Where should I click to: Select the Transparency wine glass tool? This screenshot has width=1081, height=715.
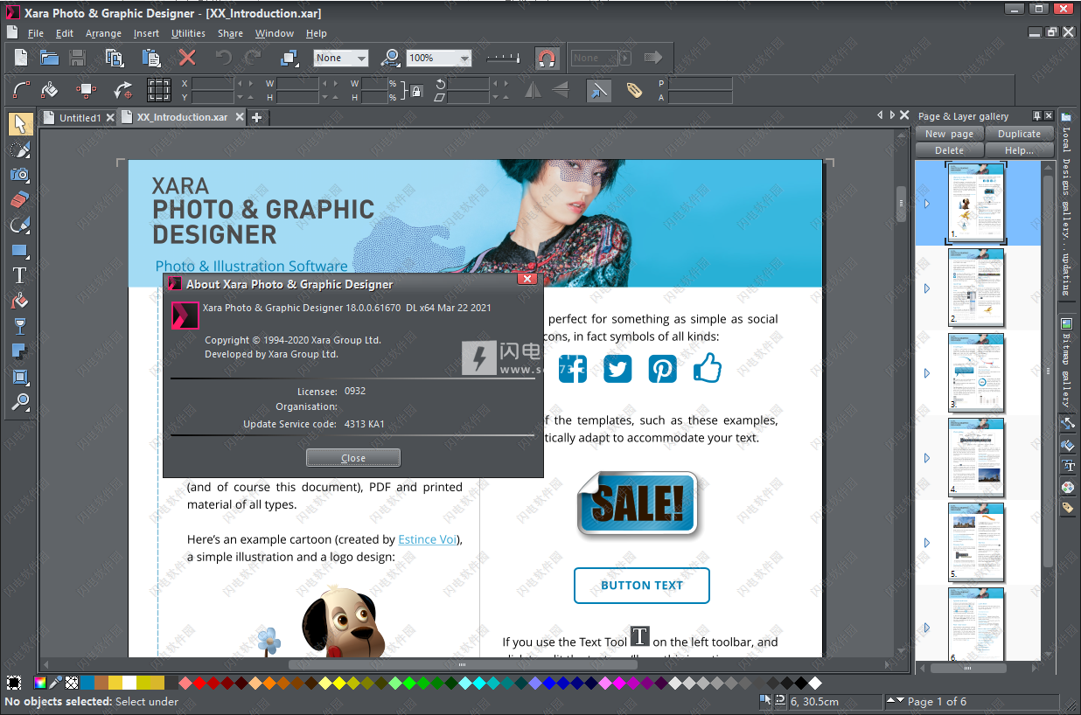pos(20,326)
